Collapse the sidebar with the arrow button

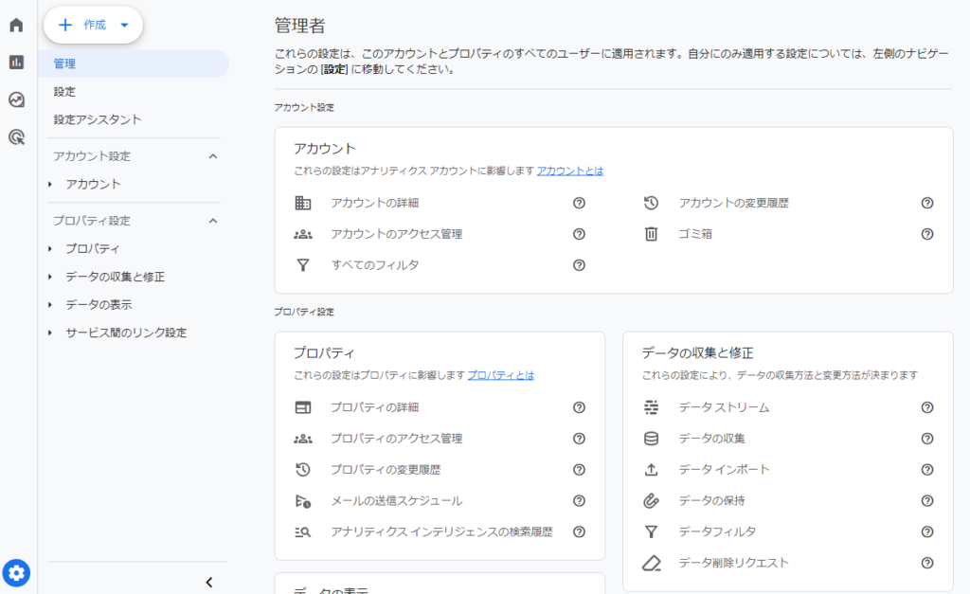(x=209, y=582)
